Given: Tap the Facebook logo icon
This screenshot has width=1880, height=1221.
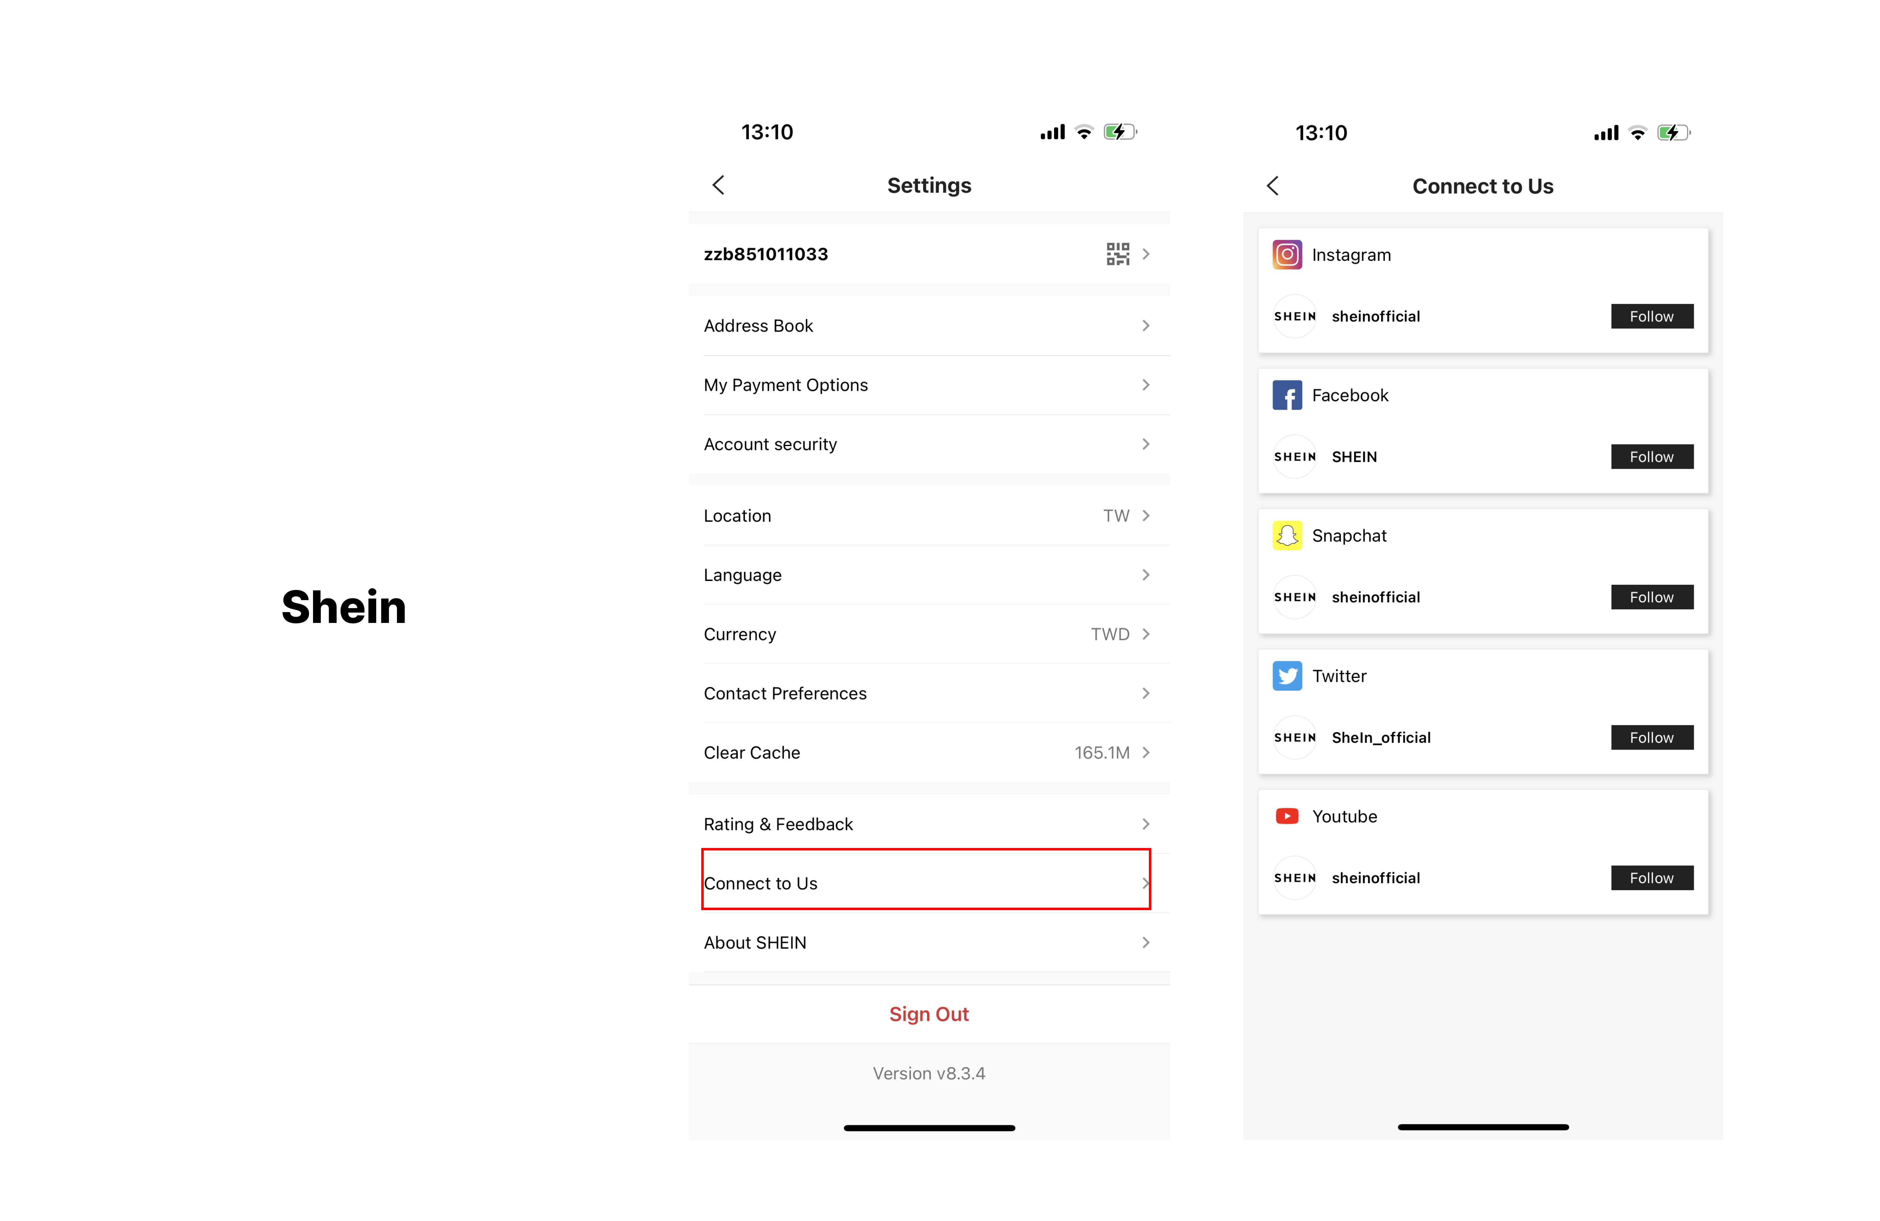Looking at the screenshot, I should pyautogui.click(x=1287, y=395).
